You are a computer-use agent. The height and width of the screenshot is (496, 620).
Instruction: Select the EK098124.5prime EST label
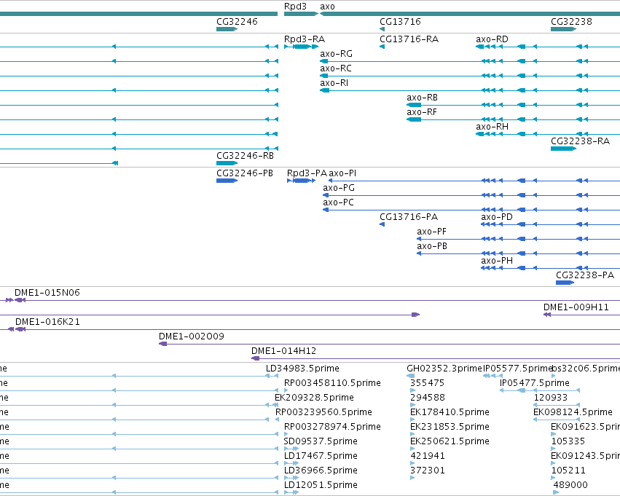573,412
